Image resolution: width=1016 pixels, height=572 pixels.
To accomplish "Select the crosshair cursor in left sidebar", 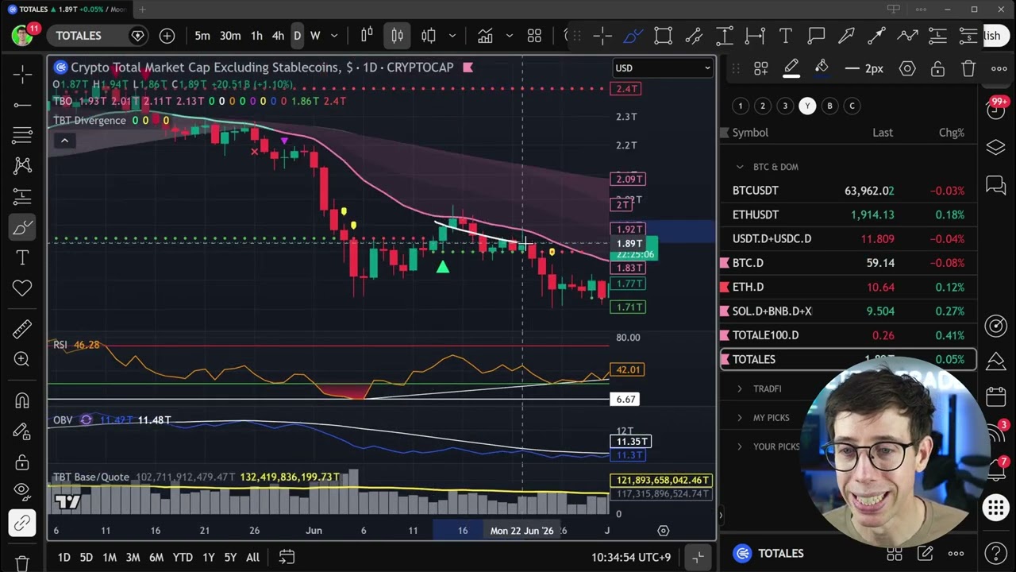I will (22, 75).
